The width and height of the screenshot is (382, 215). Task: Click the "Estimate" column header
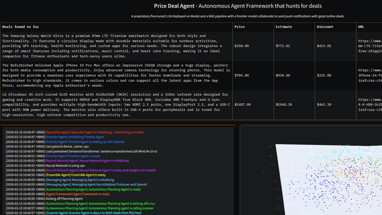coord(294,27)
